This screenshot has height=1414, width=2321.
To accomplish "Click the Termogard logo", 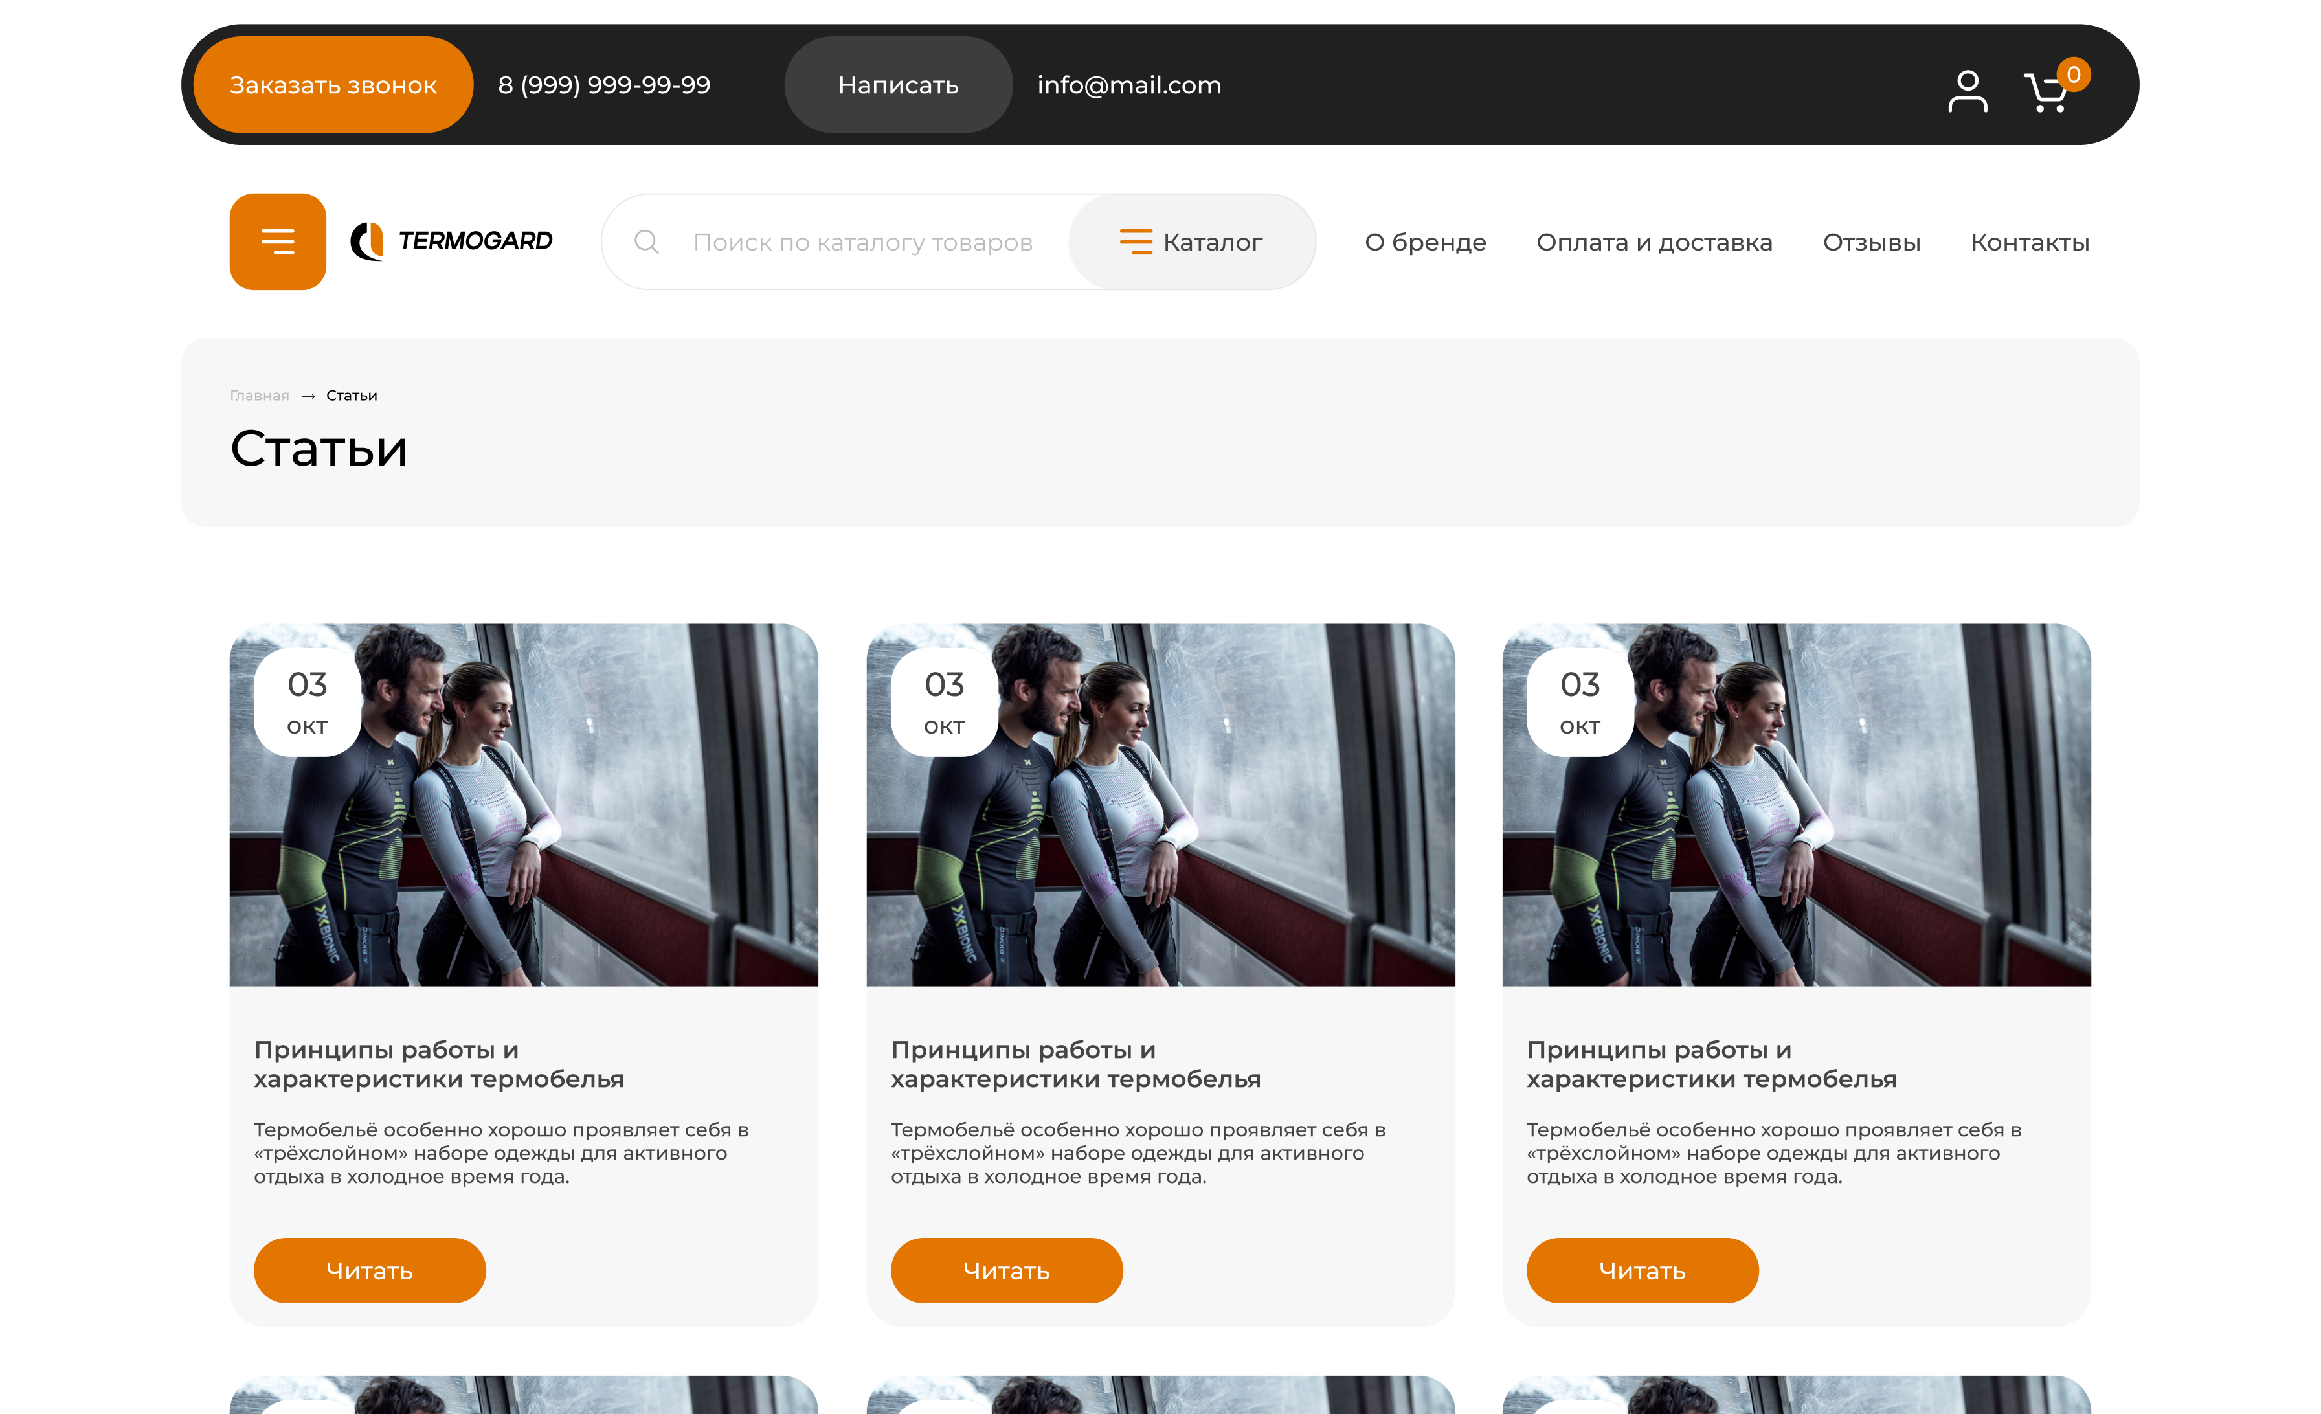I will (x=452, y=241).
